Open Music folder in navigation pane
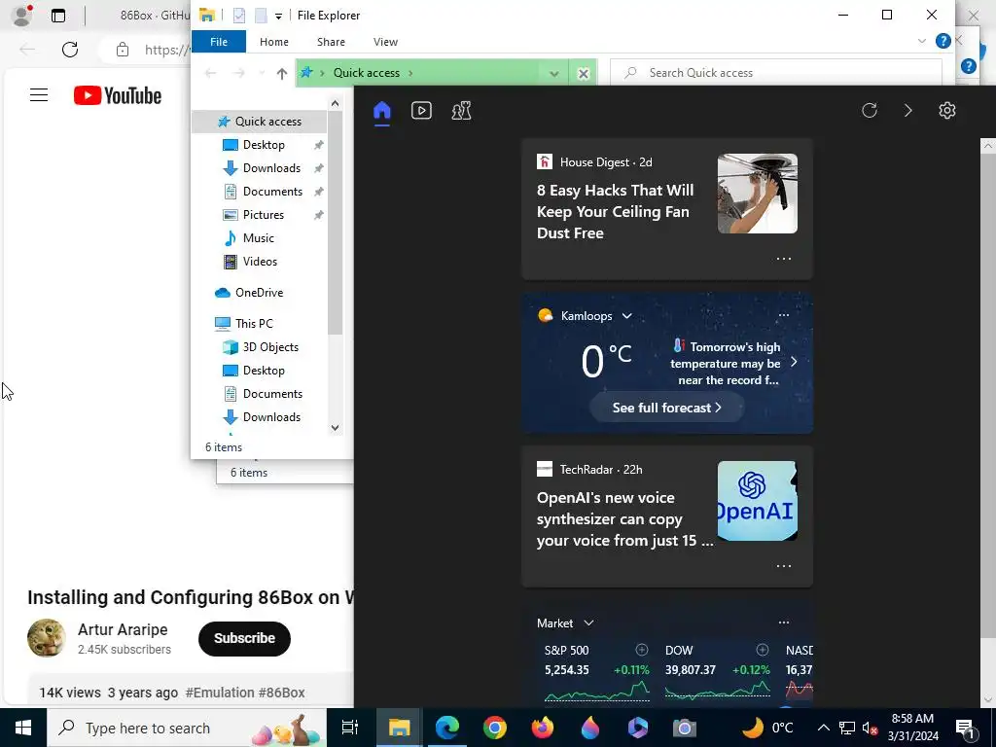Image resolution: width=996 pixels, height=747 pixels. tap(258, 238)
